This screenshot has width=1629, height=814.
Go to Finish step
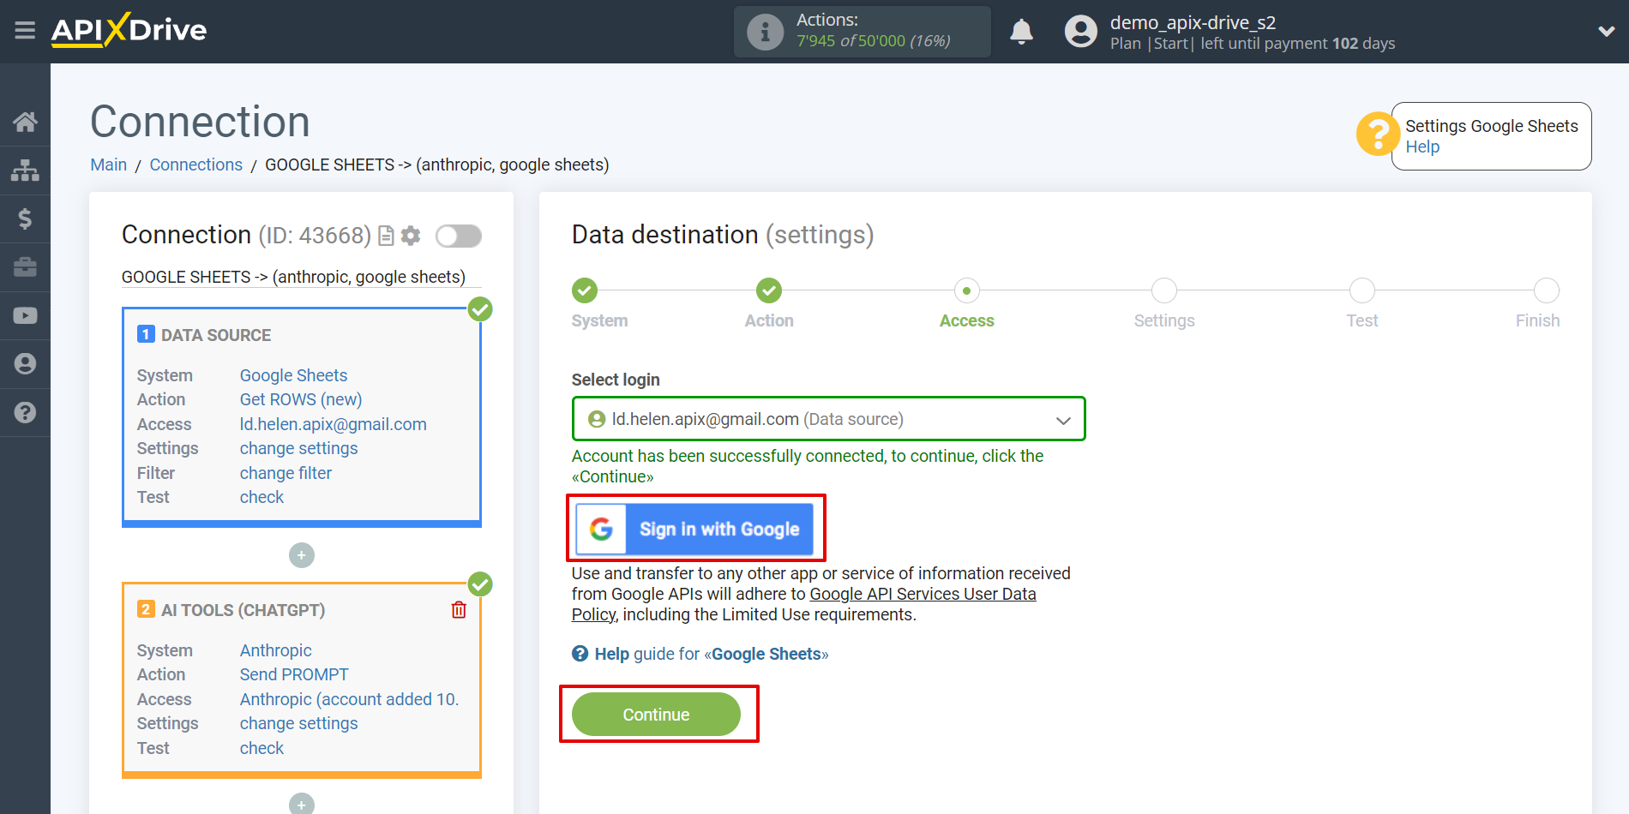[1547, 291]
